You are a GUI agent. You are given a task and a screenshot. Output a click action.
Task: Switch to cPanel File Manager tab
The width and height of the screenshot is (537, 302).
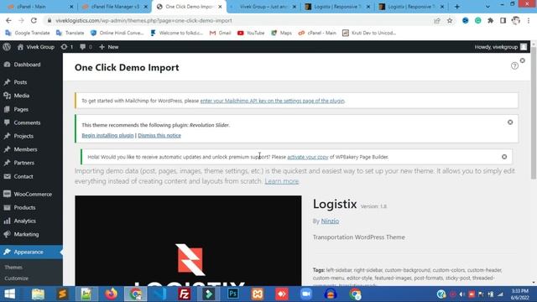tap(115, 7)
